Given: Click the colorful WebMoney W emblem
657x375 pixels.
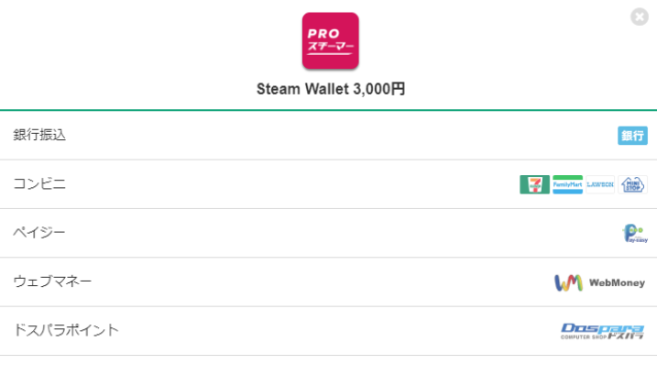Looking at the screenshot, I should click(x=568, y=282).
